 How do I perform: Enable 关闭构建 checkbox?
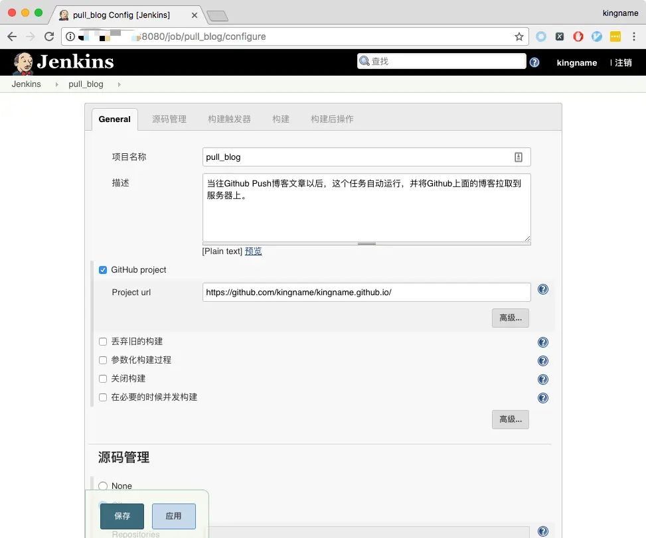tap(103, 379)
